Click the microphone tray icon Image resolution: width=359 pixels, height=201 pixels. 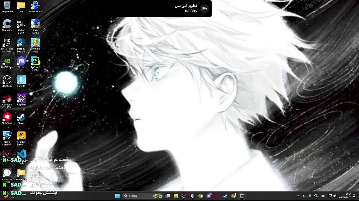pyautogui.click(x=310, y=196)
